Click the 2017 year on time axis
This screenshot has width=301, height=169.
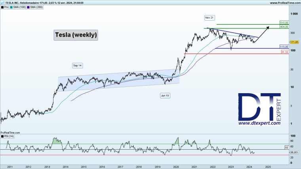click(120, 167)
